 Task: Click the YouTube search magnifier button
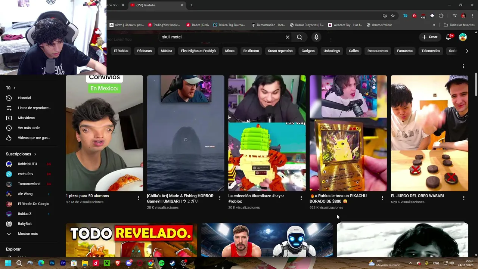coord(299,37)
